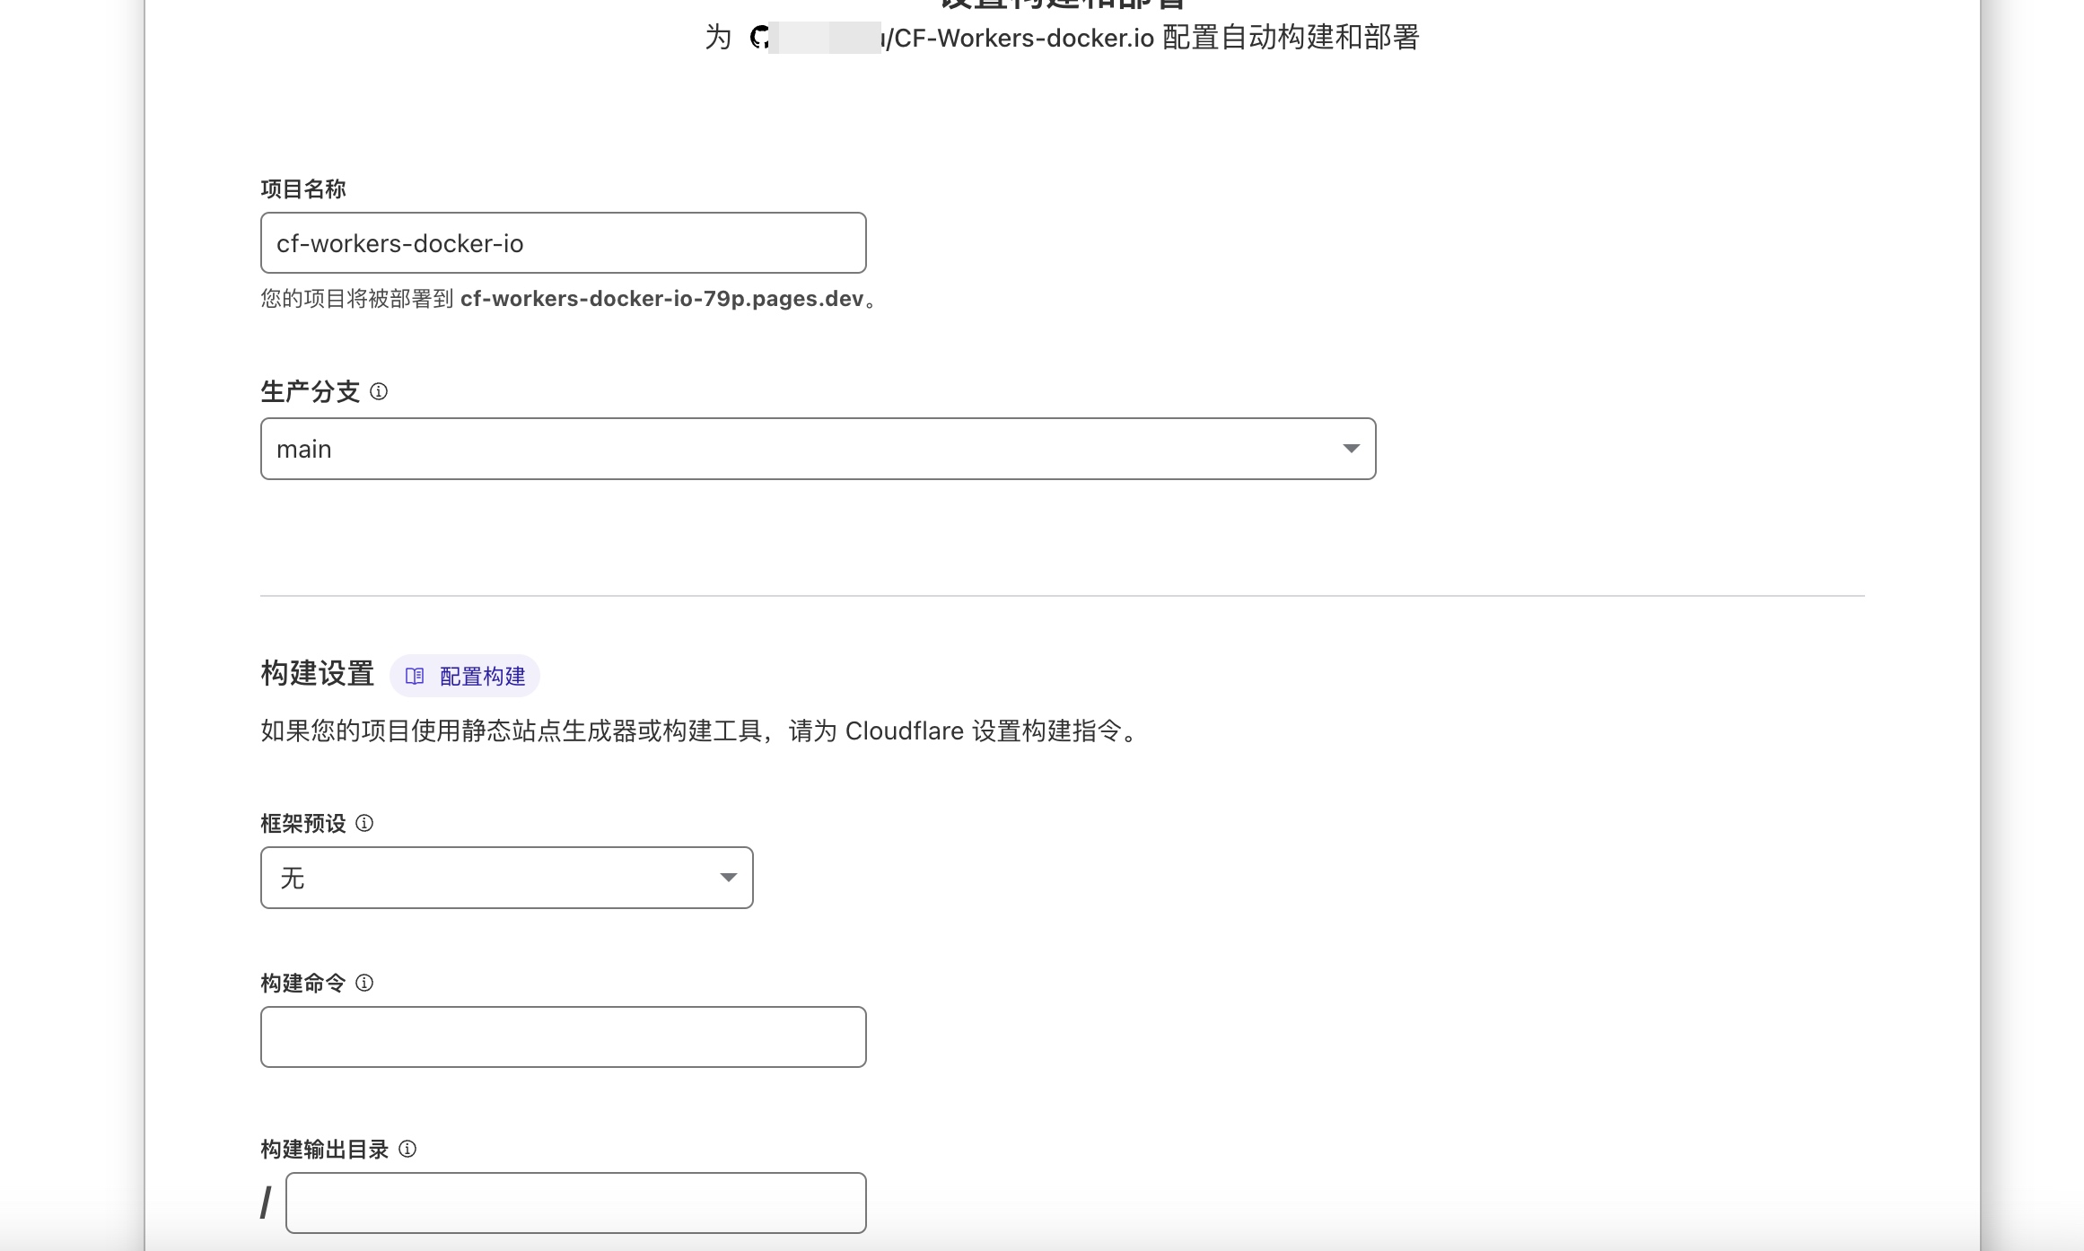The width and height of the screenshot is (2084, 1251).
Task: Click the book icon in the 配置构建 badge
Action: [x=415, y=677]
